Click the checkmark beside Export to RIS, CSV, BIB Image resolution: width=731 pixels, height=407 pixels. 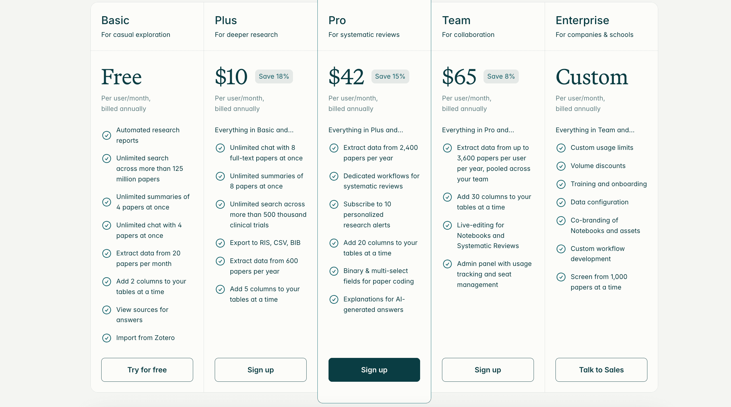[x=220, y=243]
